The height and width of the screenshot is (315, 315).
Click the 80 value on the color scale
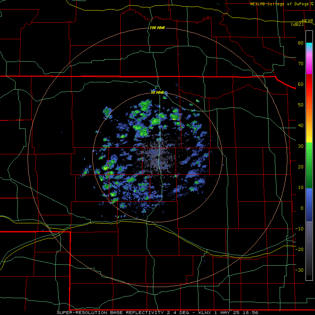301,43
